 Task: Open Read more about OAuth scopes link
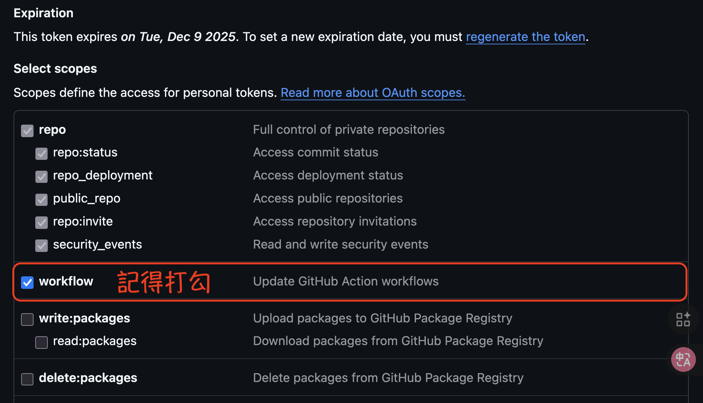pyautogui.click(x=373, y=92)
